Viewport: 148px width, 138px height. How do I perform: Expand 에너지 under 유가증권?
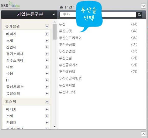[47, 34]
